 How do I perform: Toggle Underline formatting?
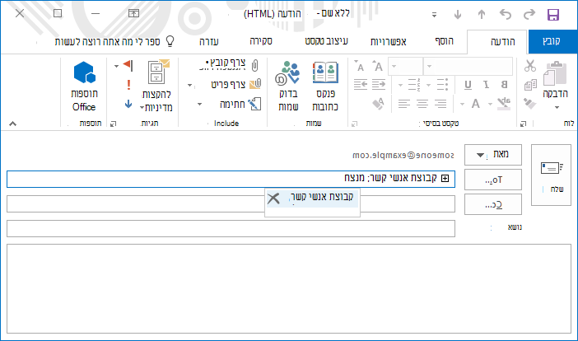(x=468, y=85)
